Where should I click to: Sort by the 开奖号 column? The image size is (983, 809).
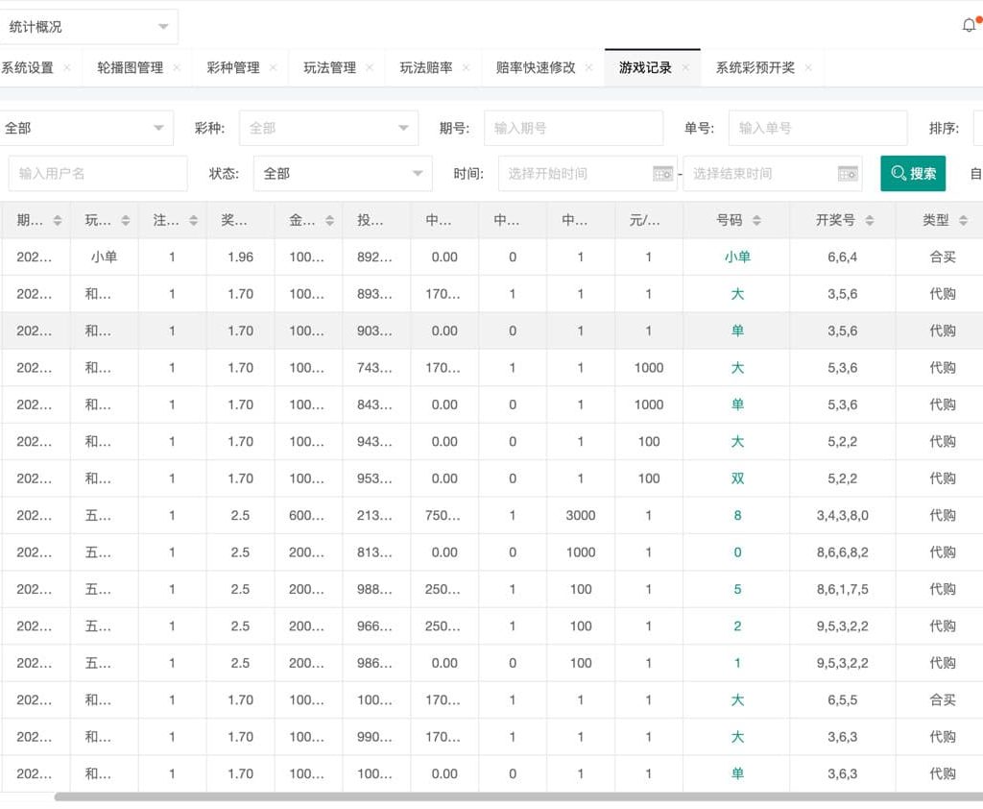point(870,221)
